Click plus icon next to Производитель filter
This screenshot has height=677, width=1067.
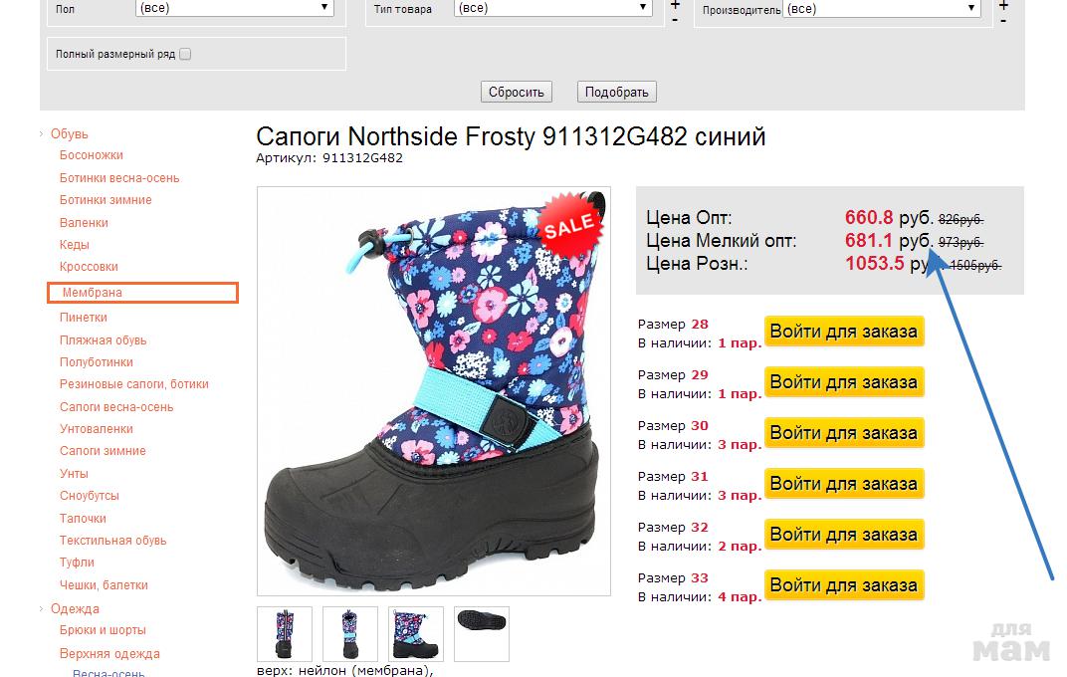click(1003, 5)
